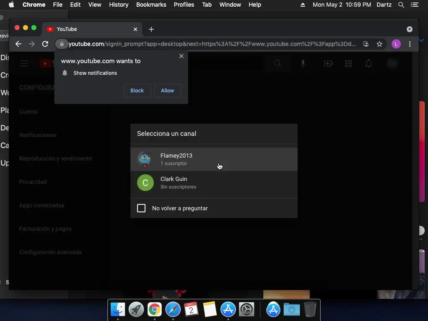428x321 pixels.
Task: Open Notes from the Dock
Action: click(x=210, y=310)
